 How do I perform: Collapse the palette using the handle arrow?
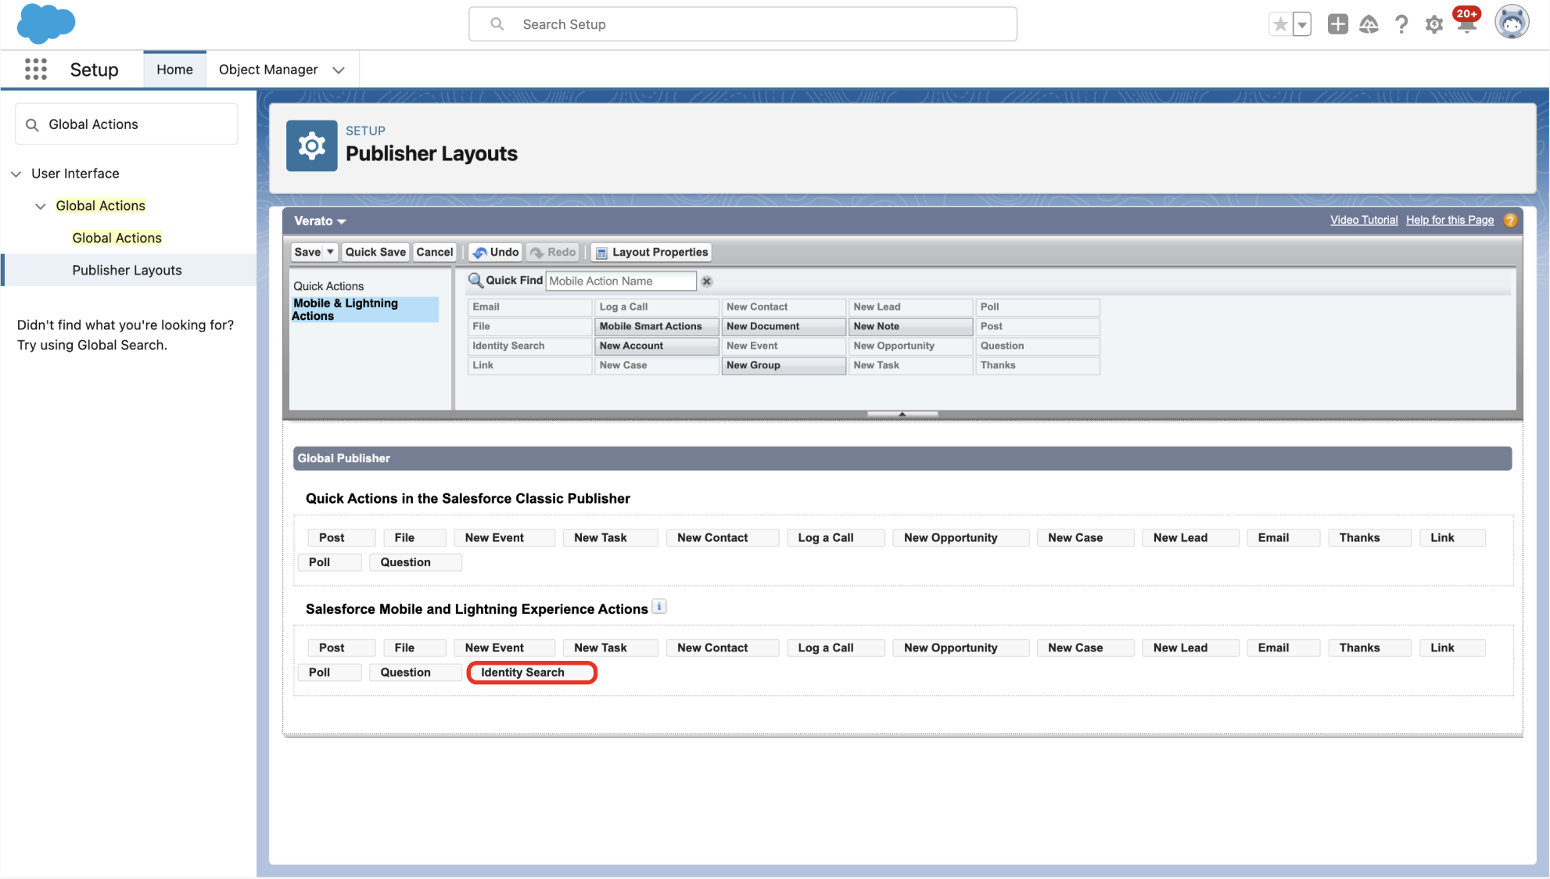pos(902,414)
